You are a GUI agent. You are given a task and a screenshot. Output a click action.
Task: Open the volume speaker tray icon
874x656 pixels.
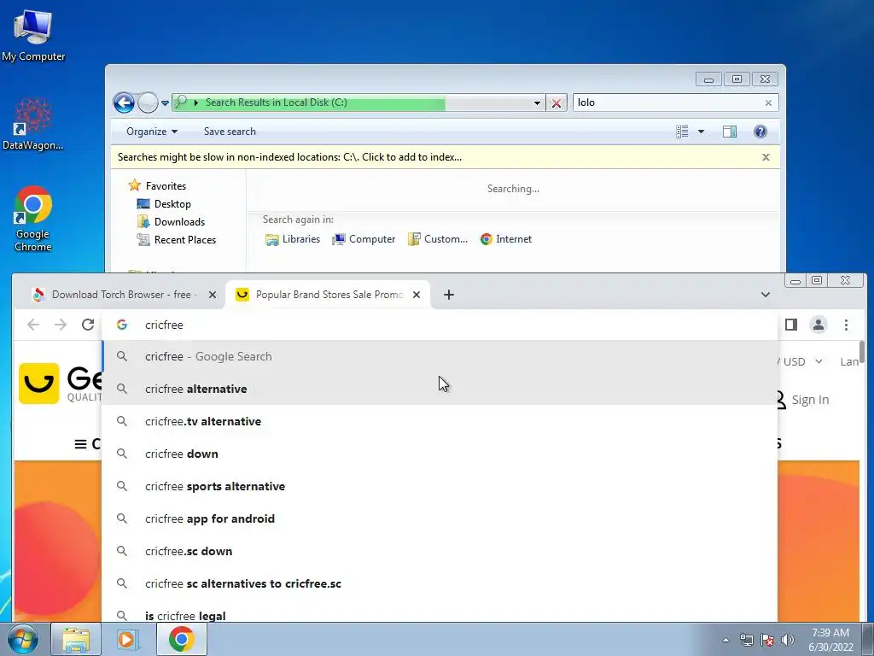coord(788,640)
